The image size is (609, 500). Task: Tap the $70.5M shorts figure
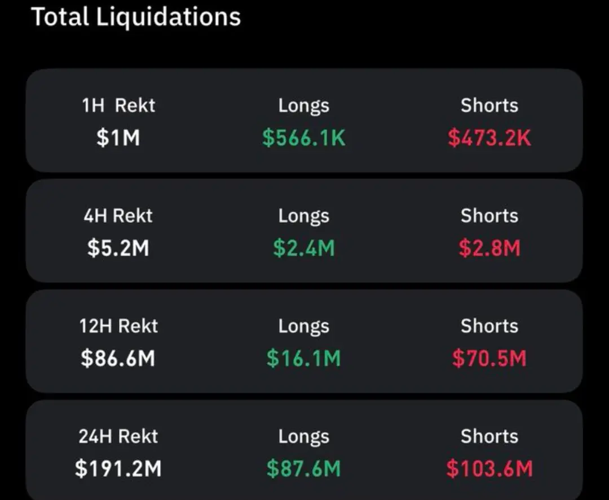point(489,359)
